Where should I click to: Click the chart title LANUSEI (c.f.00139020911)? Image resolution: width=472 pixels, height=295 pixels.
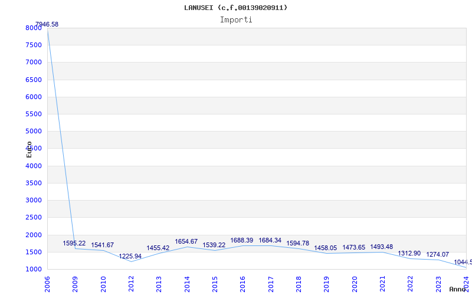[235, 8]
